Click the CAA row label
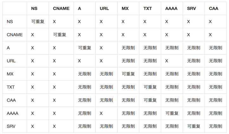Image resolution: width=229 pixels, height=134 pixels. [12, 100]
